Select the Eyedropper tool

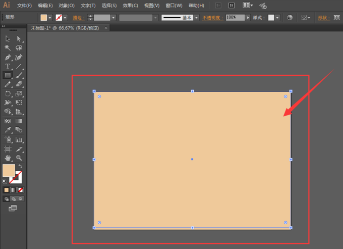(x=8, y=130)
